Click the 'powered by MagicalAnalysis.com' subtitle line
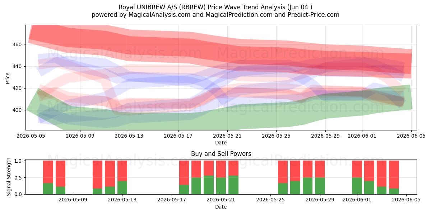The width and height of the screenshot is (431, 215). coord(215,15)
